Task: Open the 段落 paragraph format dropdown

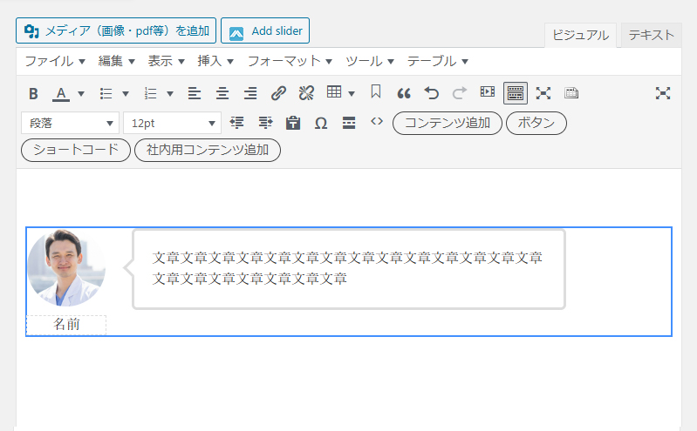Action: coord(70,123)
